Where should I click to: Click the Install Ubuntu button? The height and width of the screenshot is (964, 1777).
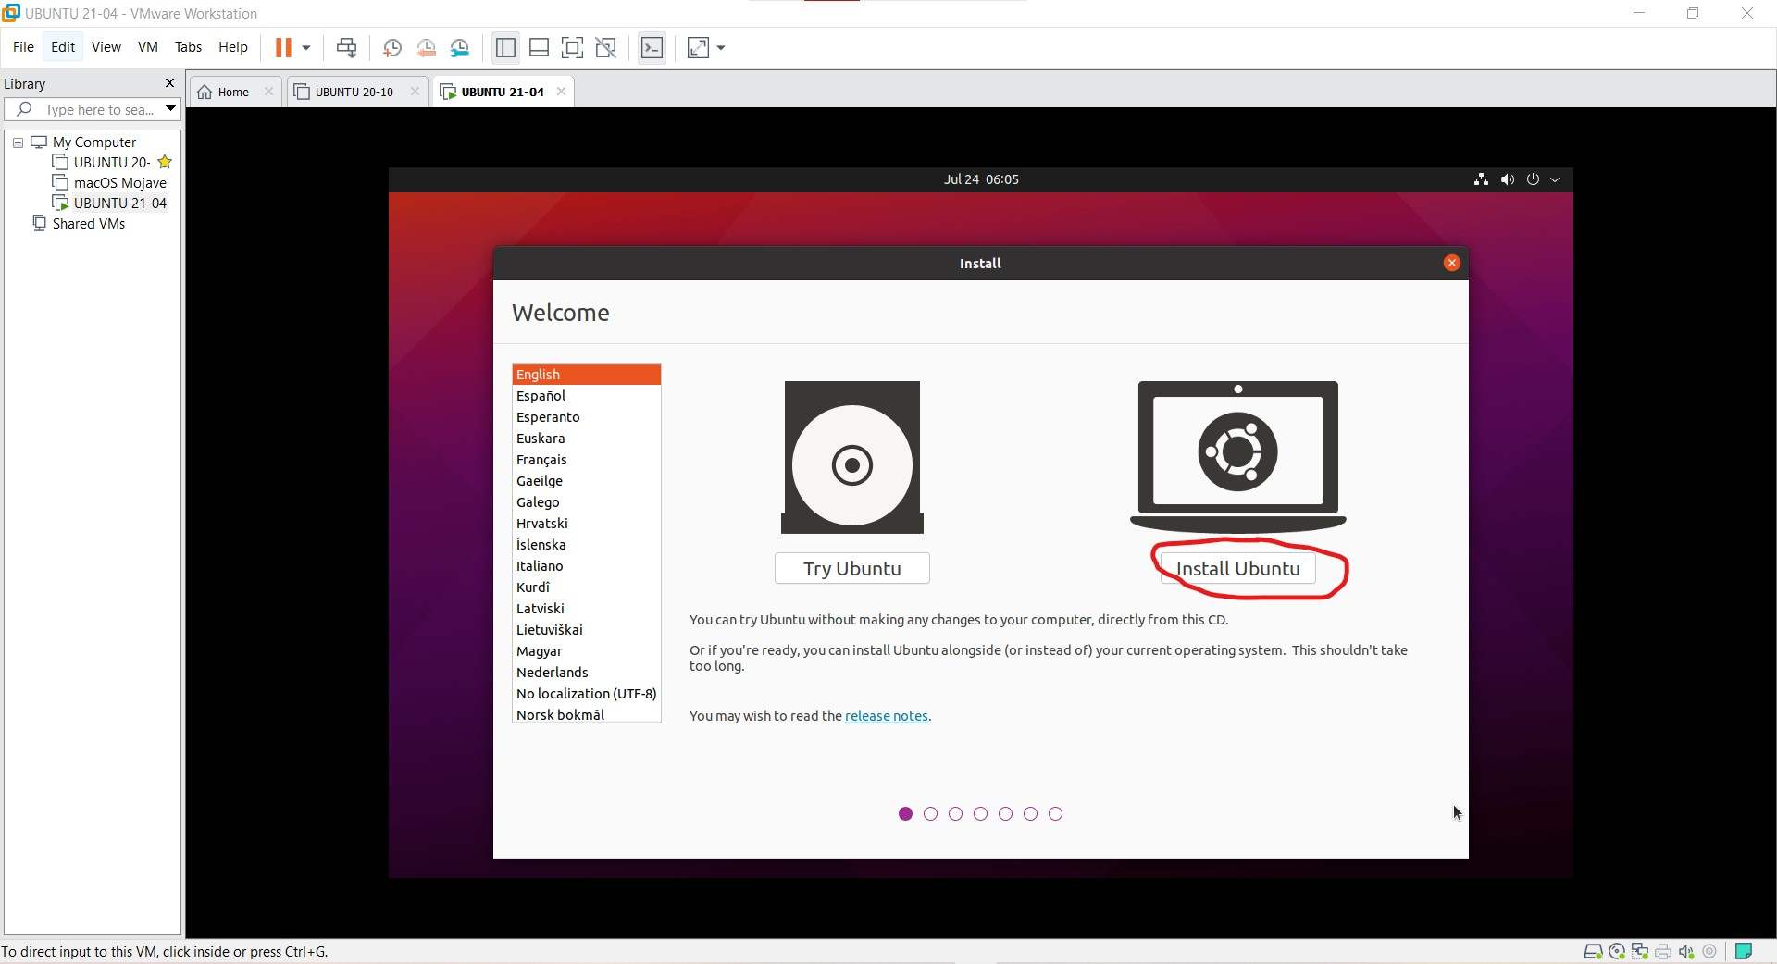tap(1237, 569)
